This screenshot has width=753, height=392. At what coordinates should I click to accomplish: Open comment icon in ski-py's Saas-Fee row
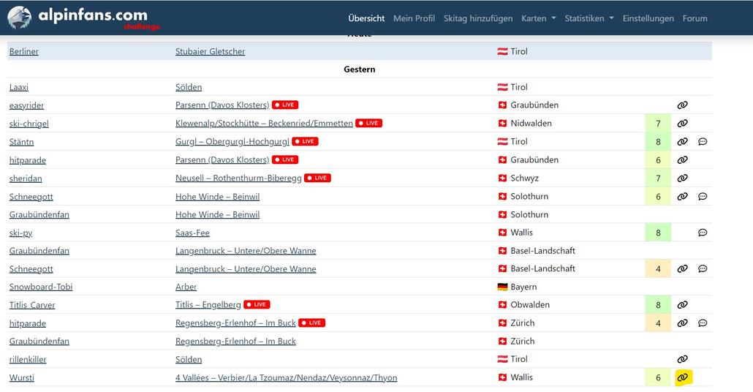click(x=703, y=233)
